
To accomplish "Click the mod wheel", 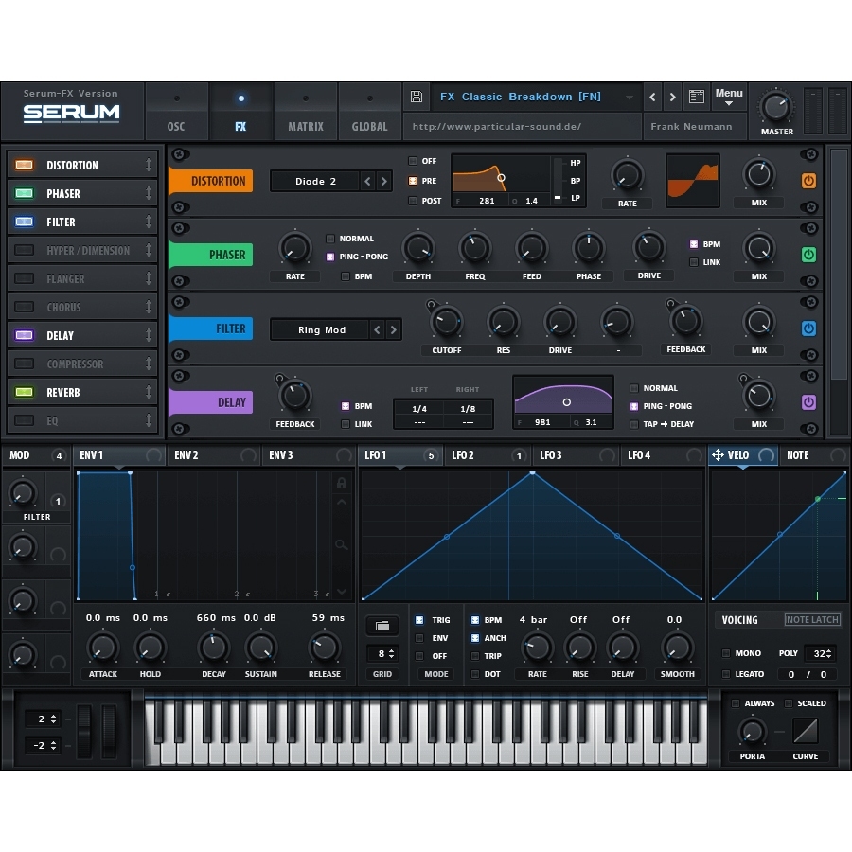I will click(x=109, y=731).
